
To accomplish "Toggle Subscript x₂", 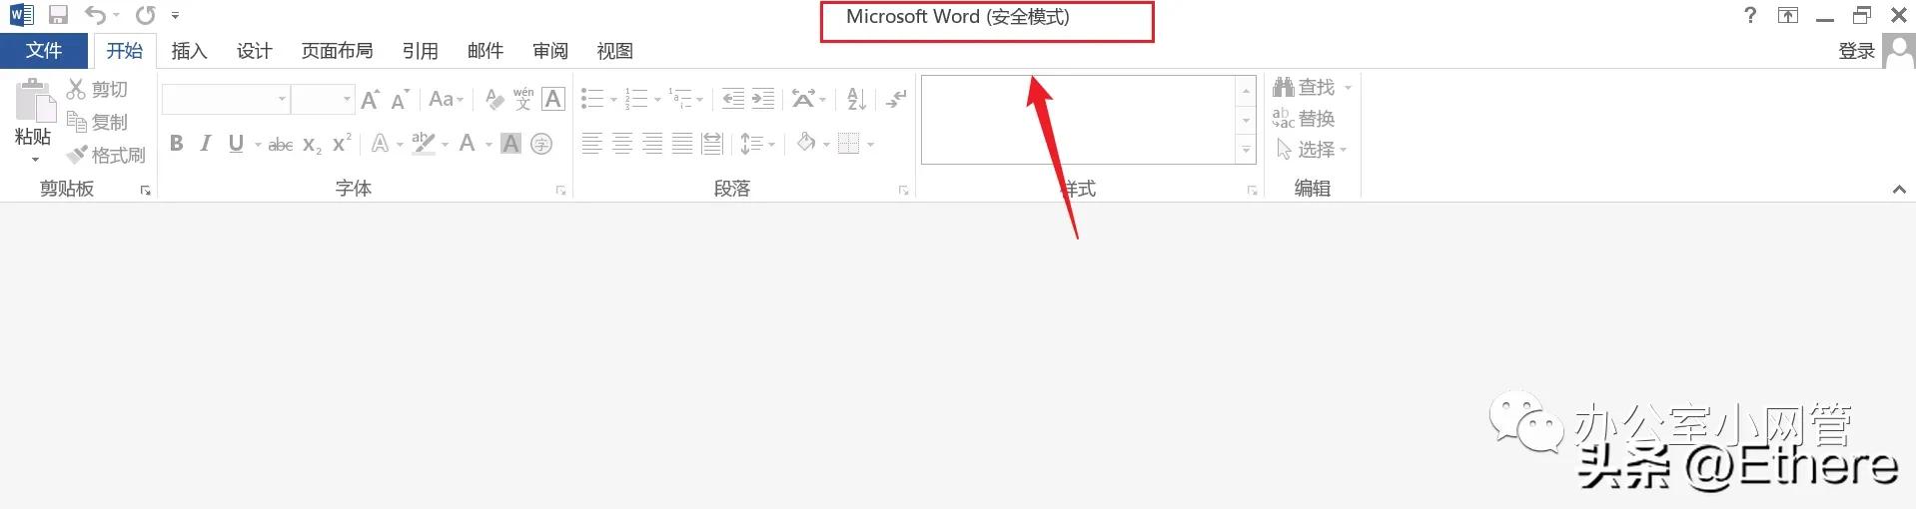I will tap(312, 145).
